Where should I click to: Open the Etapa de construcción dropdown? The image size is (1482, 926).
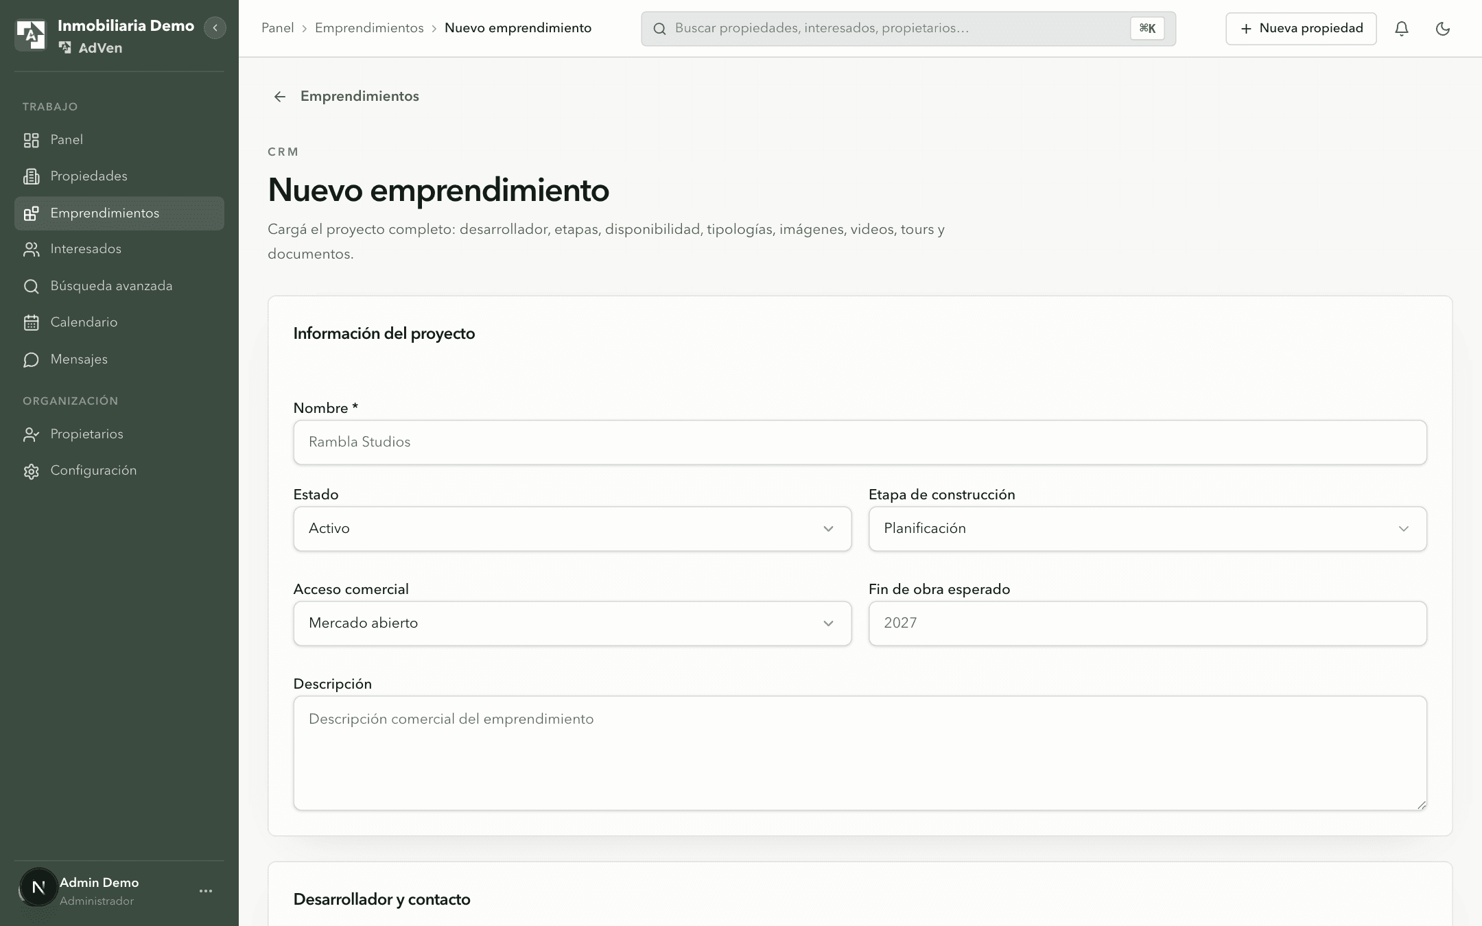[x=1147, y=529]
